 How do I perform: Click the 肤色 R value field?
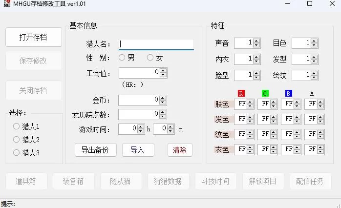(x=244, y=104)
